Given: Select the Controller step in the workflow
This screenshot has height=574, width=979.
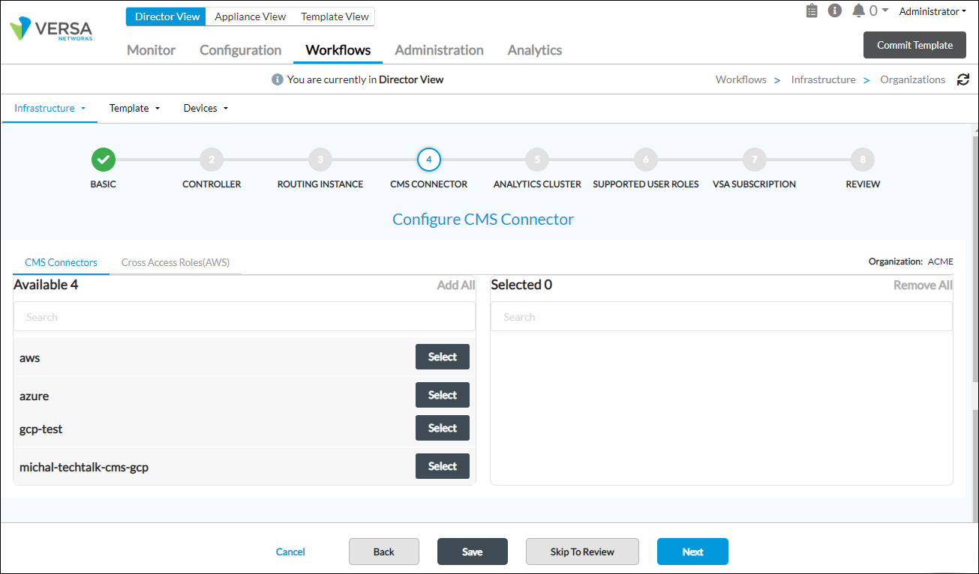Looking at the screenshot, I should 212,159.
